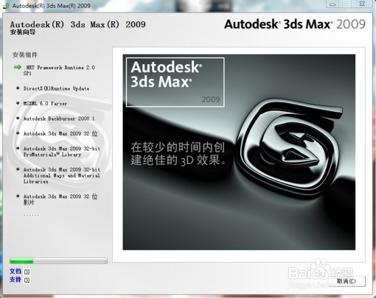The image size is (376, 298).
Task: Click the Autodesk 3ds Max 2009 logo box
Action: pyautogui.click(x=175, y=82)
